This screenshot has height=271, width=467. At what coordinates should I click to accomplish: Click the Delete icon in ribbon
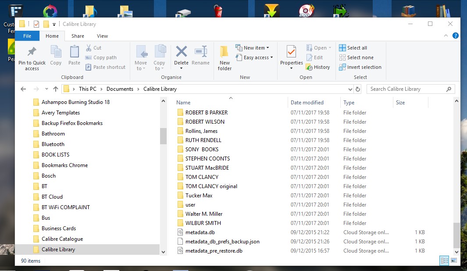181,52
